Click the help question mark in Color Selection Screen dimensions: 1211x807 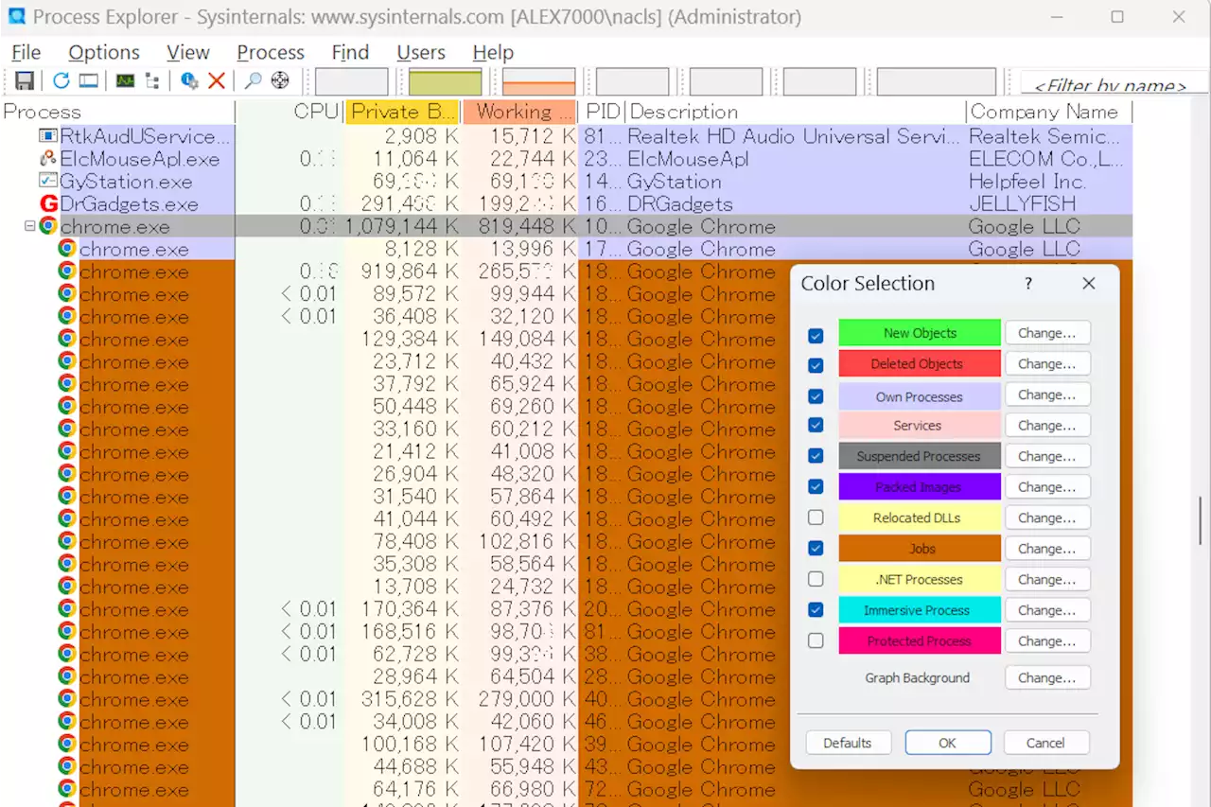(x=1028, y=284)
